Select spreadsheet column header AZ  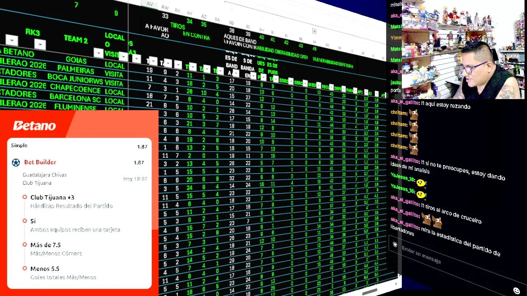(203, 16)
